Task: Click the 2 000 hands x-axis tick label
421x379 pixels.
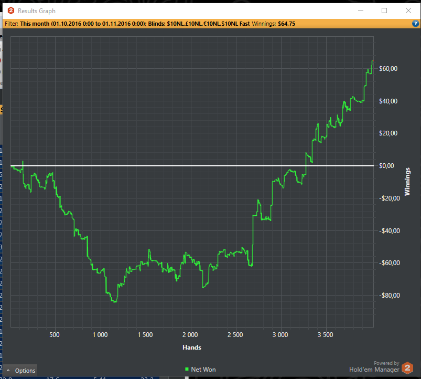Action: click(x=190, y=335)
